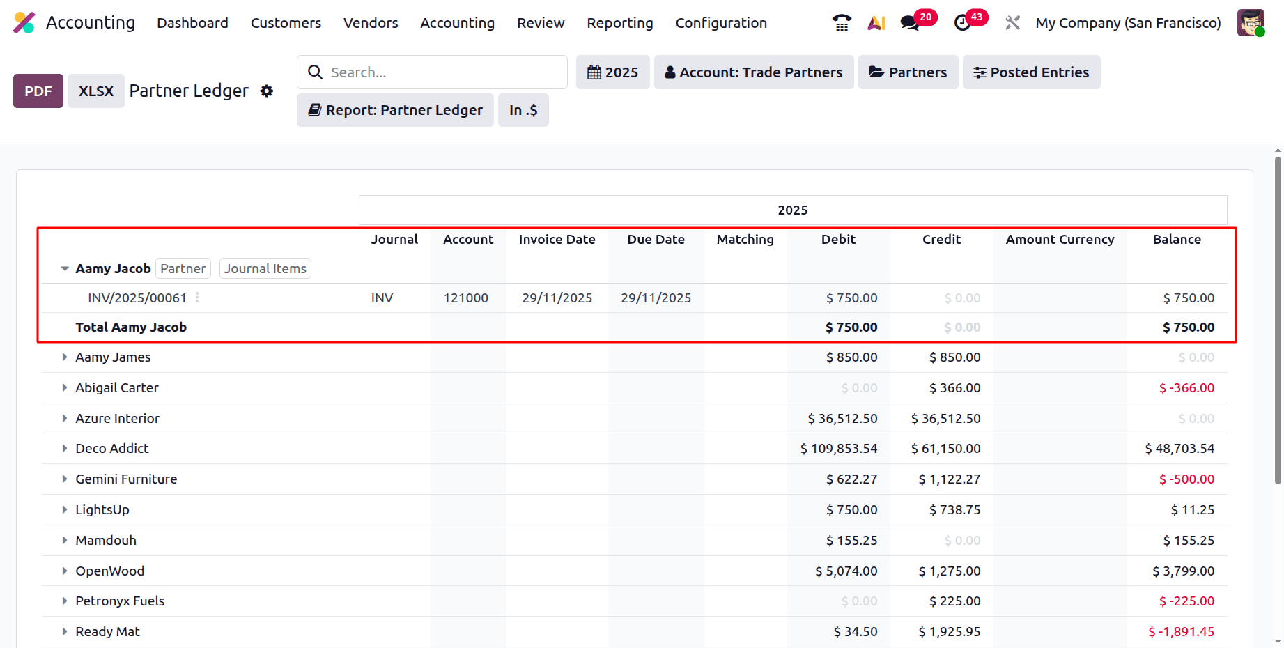Image resolution: width=1284 pixels, height=648 pixels.
Task: Click the Debit column header
Action: tap(838, 239)
